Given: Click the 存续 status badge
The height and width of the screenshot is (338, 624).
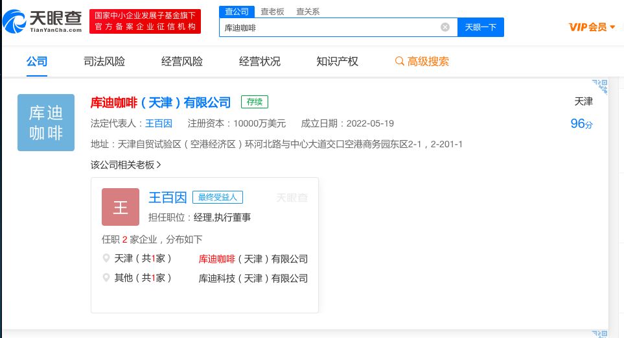Looking at the screenshot, I should tap(255, 102).
